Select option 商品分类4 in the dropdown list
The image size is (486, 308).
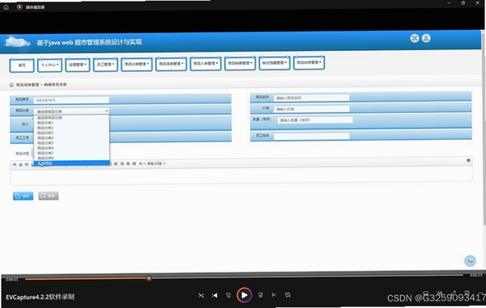point(71,138)
